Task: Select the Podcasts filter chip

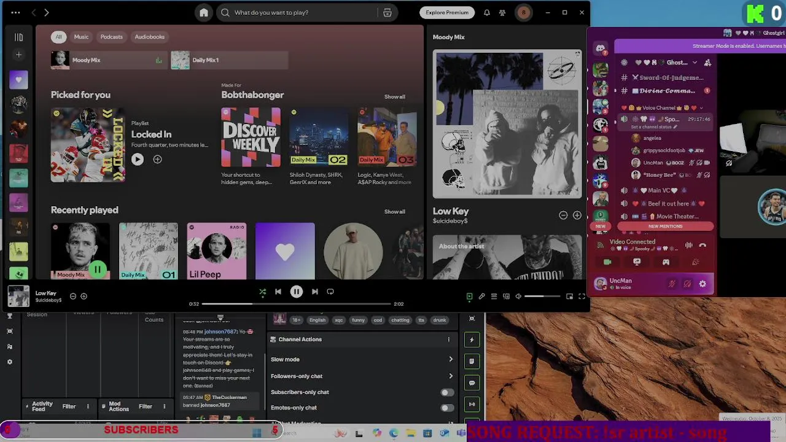Action: [x=111, y=37]
